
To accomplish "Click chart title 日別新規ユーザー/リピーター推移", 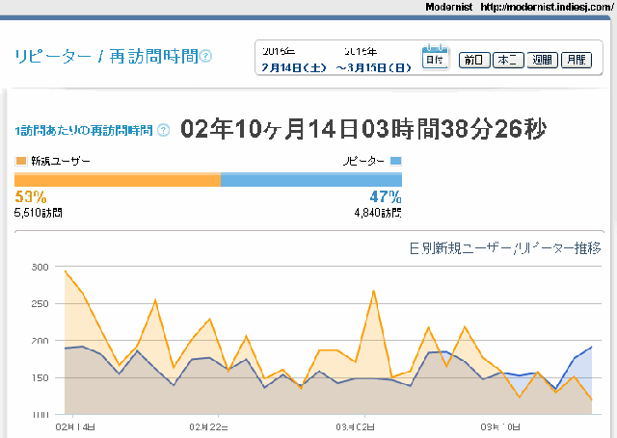I will [x=505, y=248].
